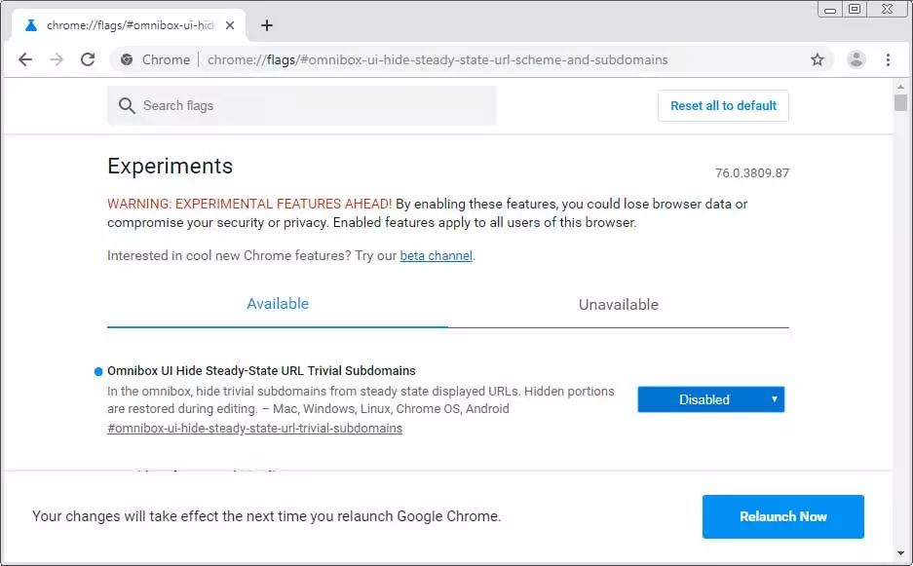This screenshot has height=566, width=913.
Task: Switch to the Available tab
Action: (x=278, y=304)
